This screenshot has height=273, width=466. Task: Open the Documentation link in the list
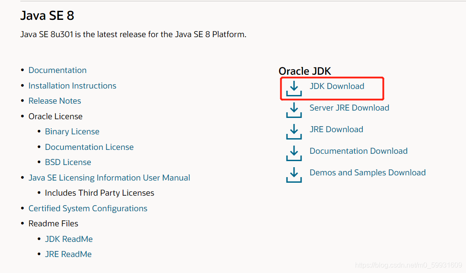(x=57, y=70)
